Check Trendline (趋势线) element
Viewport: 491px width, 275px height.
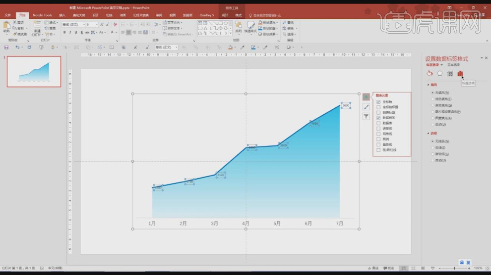[x=378, y=144]
